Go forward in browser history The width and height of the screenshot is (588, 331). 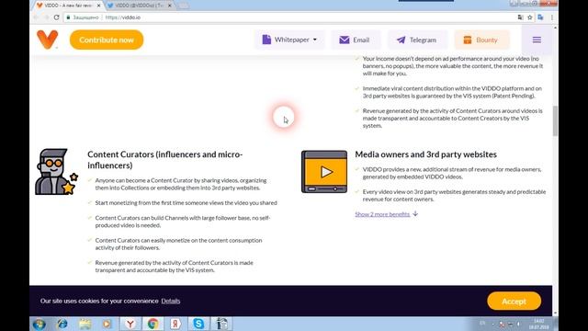point(46,17)
